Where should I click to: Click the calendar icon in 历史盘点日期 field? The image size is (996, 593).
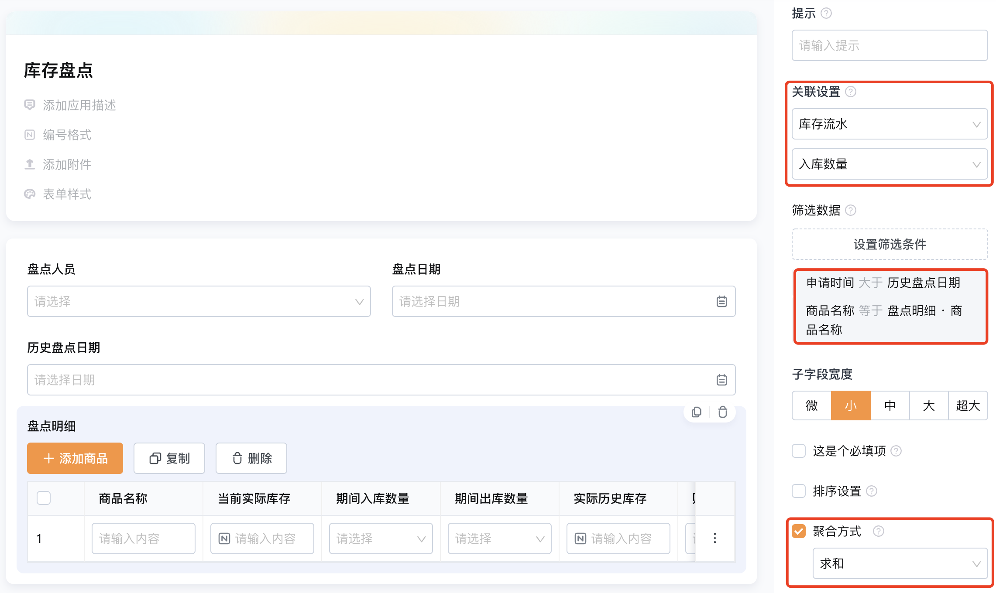tap(721, 380)
